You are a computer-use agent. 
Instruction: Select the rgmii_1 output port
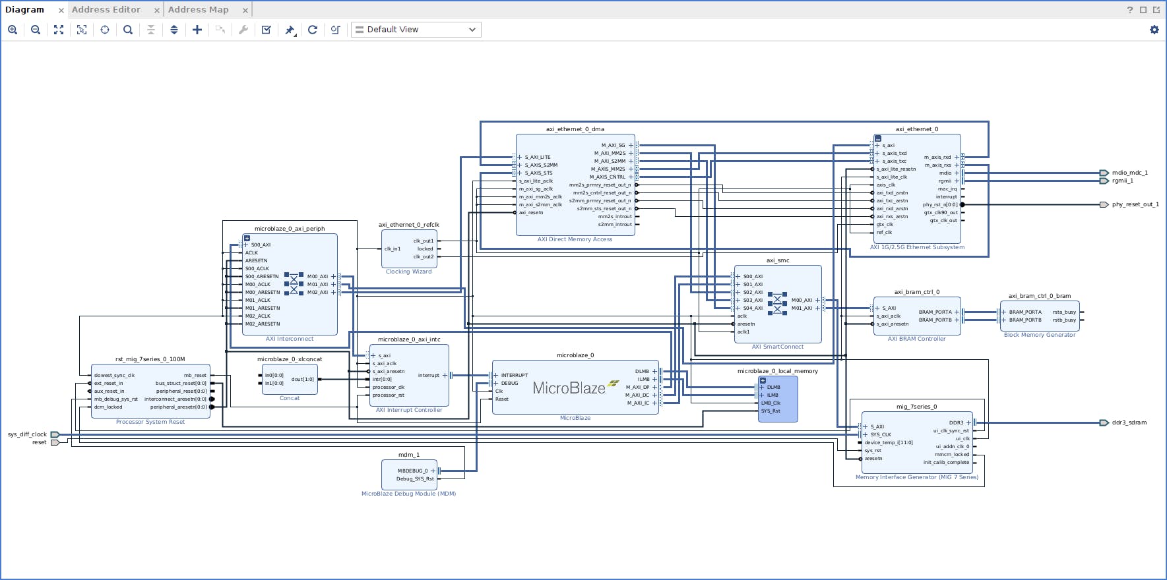[x=1104, y=181]
